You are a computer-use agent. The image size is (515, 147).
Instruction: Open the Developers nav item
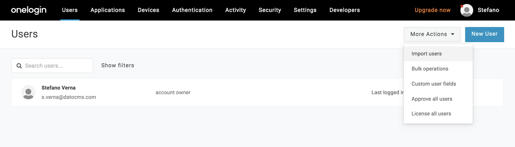tap(345, 10)
